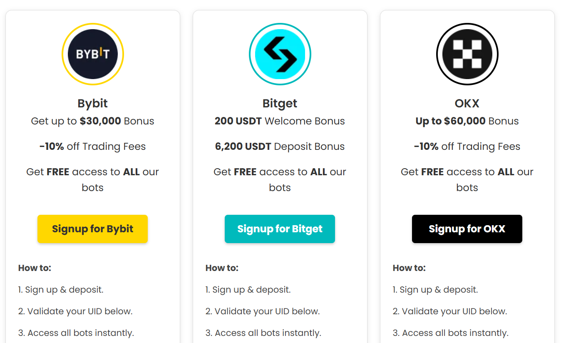561x343 pixels.
Task: Click the OKX heading text
Action: point(467,103)
